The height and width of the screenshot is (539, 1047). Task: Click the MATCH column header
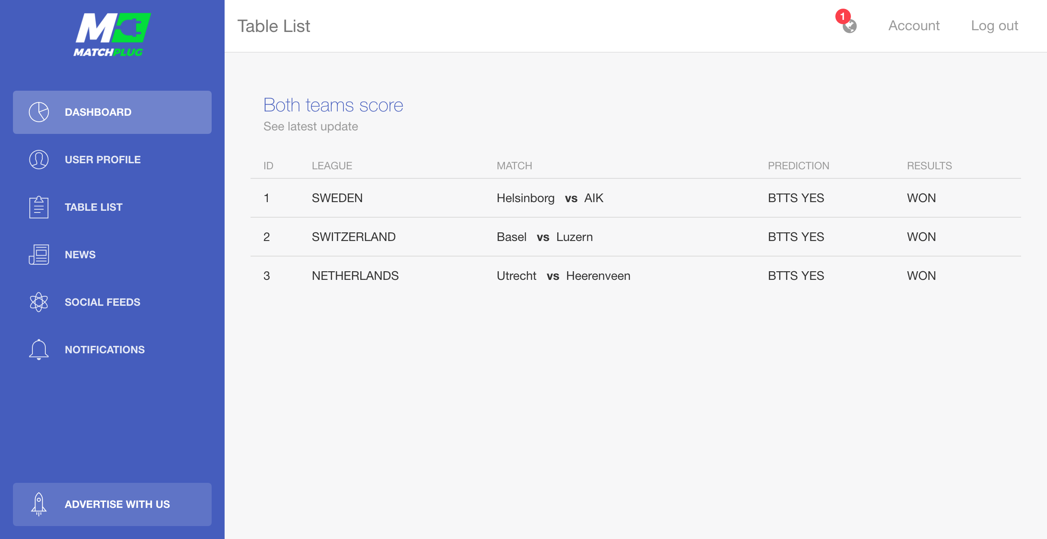pos(514,166)
